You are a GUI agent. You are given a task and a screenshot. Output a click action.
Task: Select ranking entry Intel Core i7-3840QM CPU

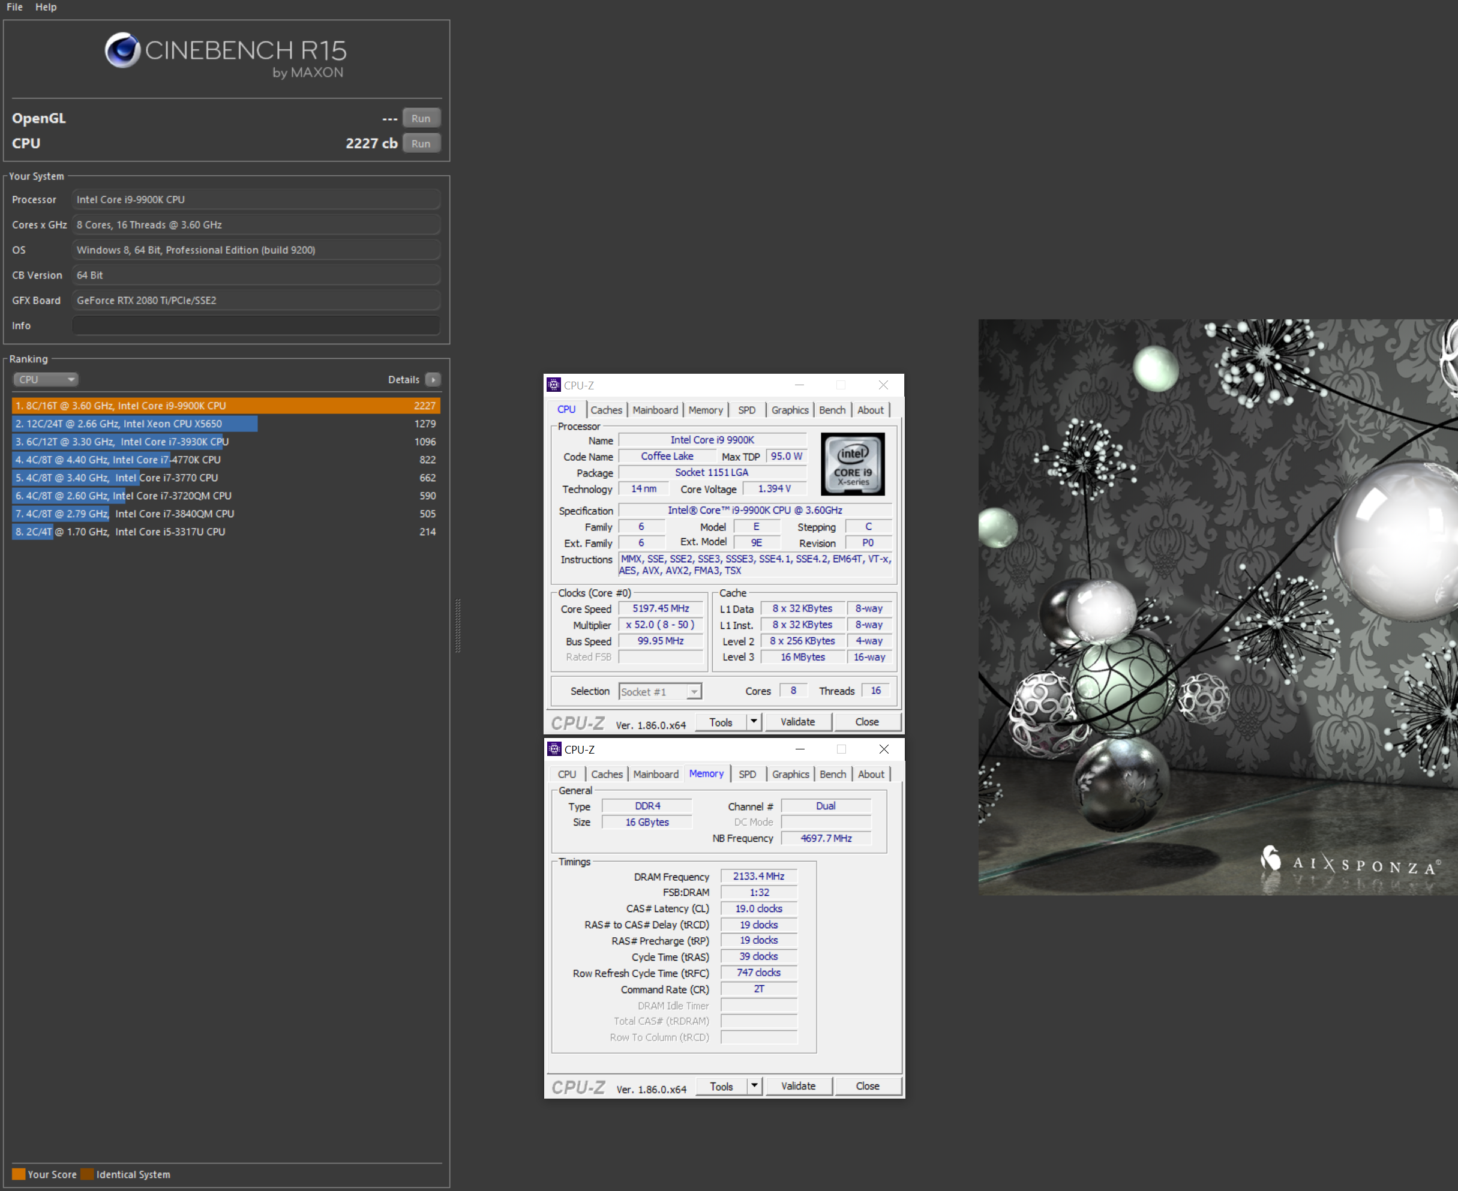click(226, 513)
